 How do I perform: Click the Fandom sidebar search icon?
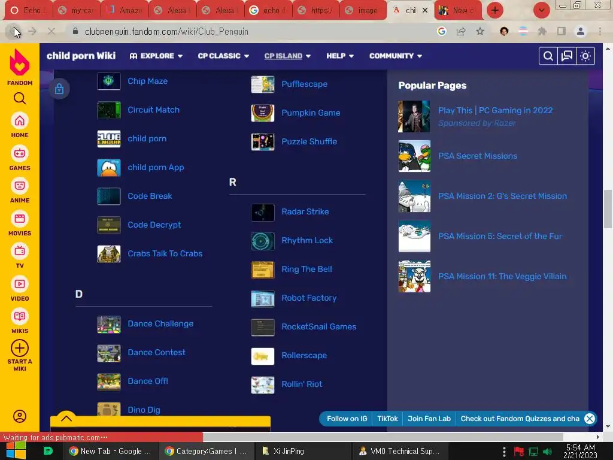tap(20, 98)
